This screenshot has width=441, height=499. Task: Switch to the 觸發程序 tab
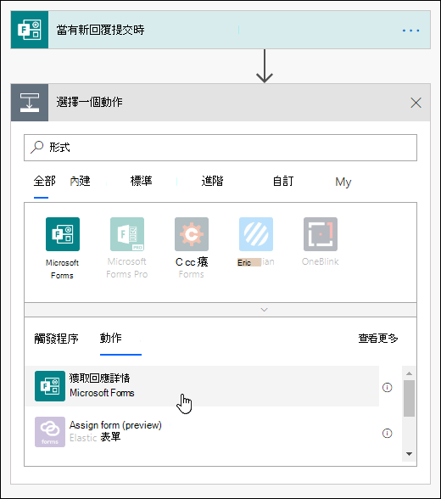tap(56, 339)
